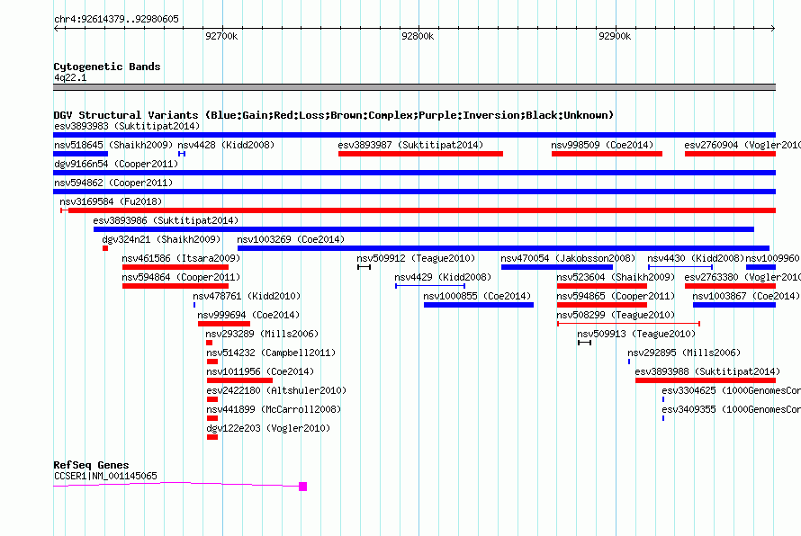Image resolution: width=801 pixels, height=536 pixels.
Task: Select the esv3893986 (Suktitipat2014) label
Action: (x=166, y=220)
